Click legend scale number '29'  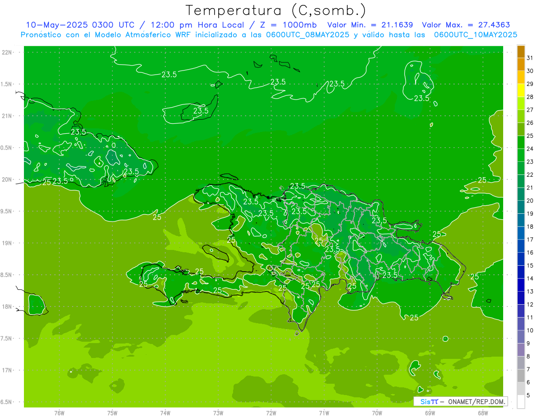(530, 84)
